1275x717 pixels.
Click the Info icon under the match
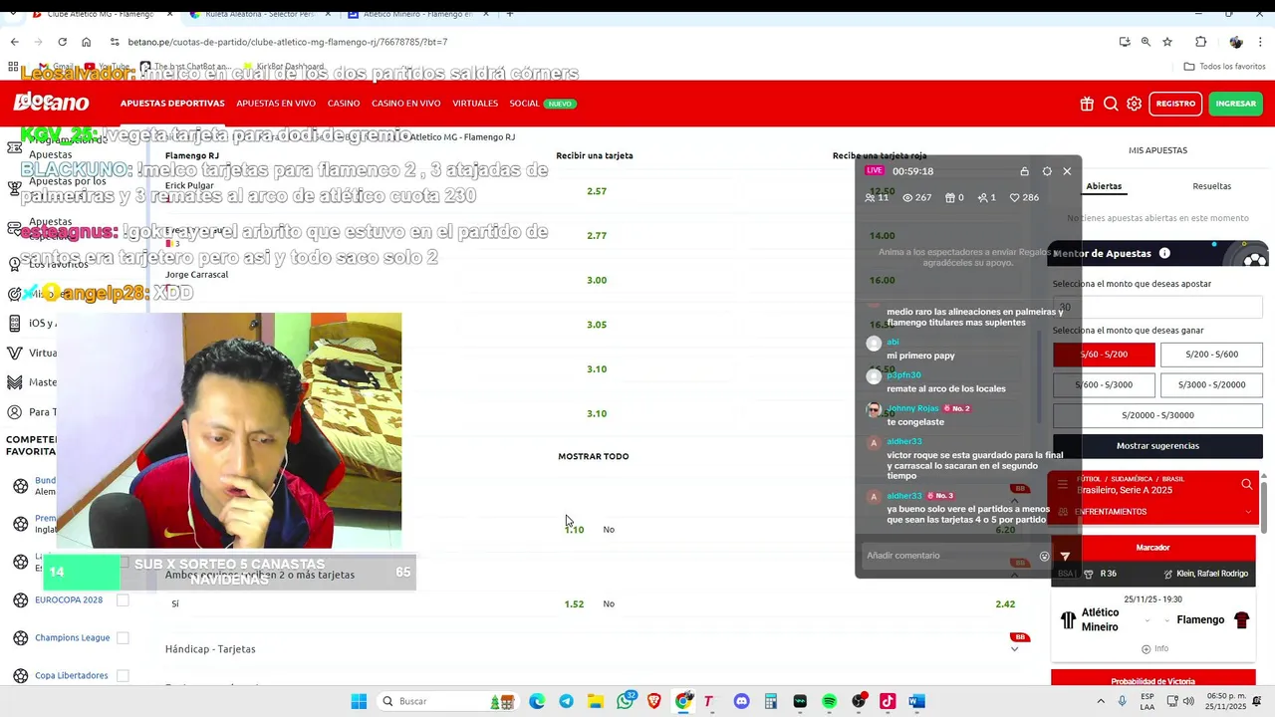click(1155, 648)
